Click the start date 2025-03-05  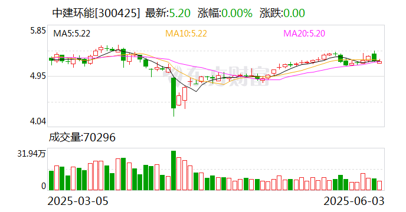78,201
